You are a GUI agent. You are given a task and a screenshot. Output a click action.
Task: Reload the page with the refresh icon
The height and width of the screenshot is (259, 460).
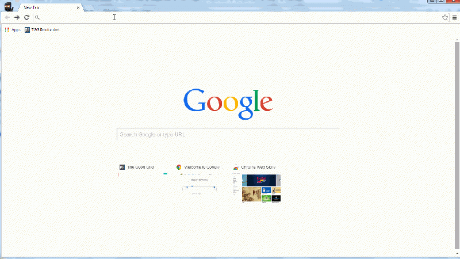coord(26,17)
